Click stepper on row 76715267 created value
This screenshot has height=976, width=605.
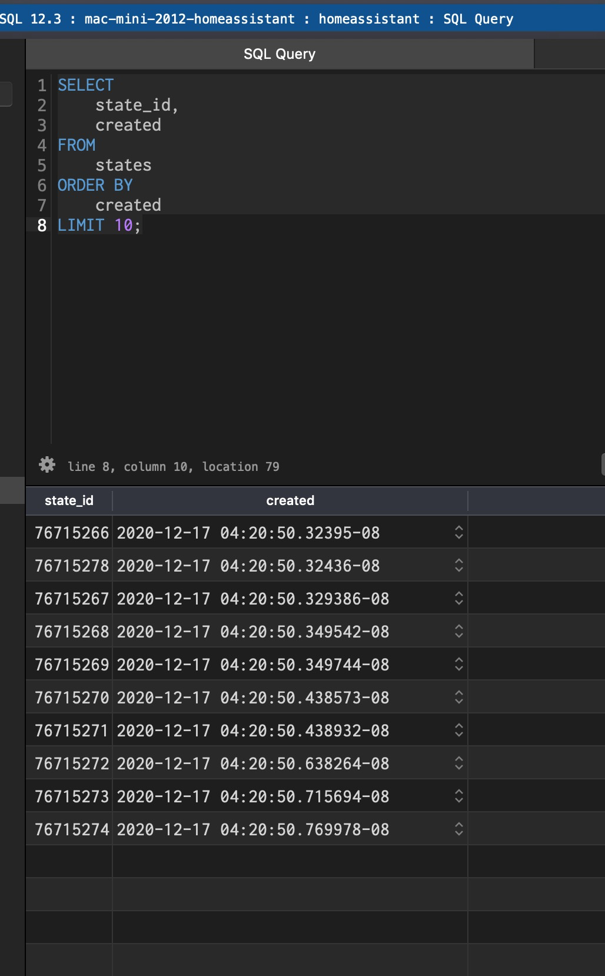click(459, 599)
